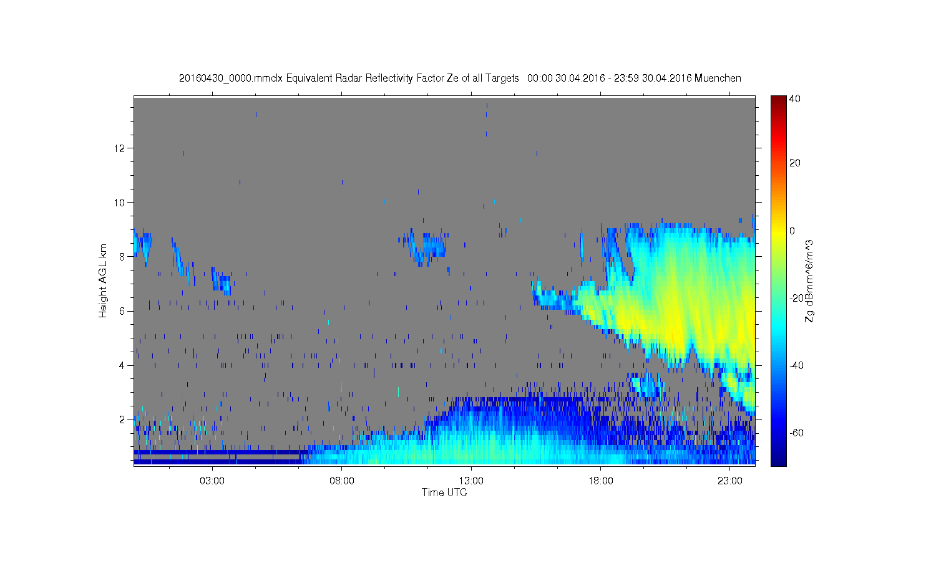
Task: Click the colorbar tick label "-40"
Action: (796, 365)
